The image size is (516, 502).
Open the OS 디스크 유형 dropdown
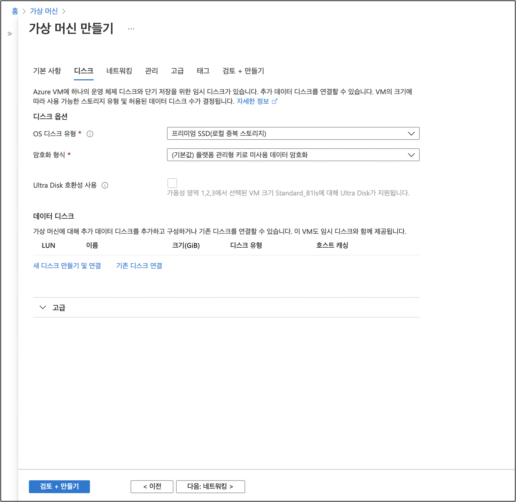coord(293,134)
